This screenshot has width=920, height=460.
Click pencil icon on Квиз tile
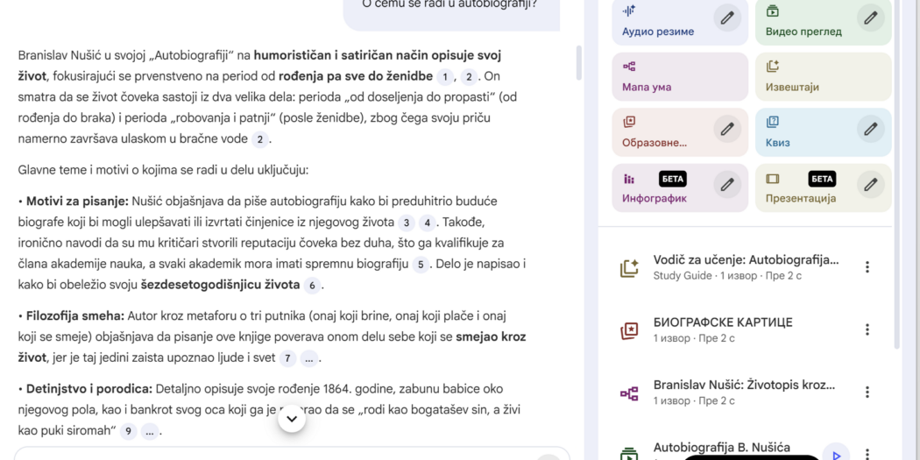pos(870,130)
